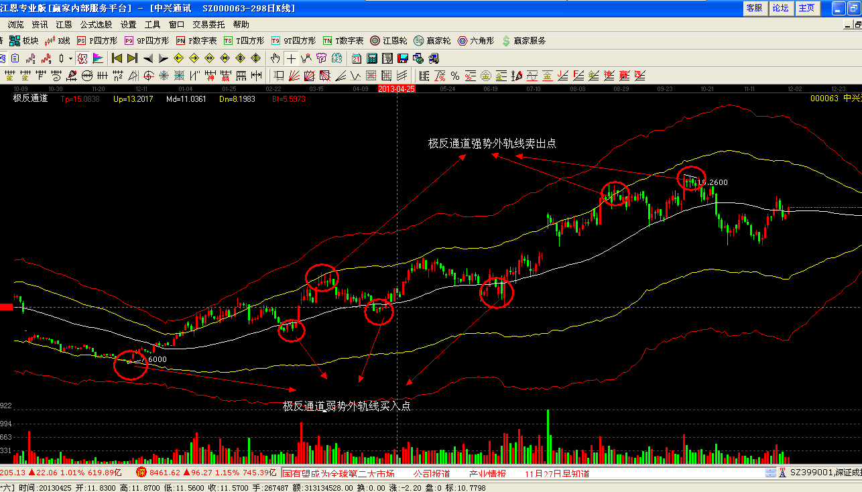Screen dimensions: 862x492
Task: Jump to first bar with skip-to-start icon
Action: point(117,58)
